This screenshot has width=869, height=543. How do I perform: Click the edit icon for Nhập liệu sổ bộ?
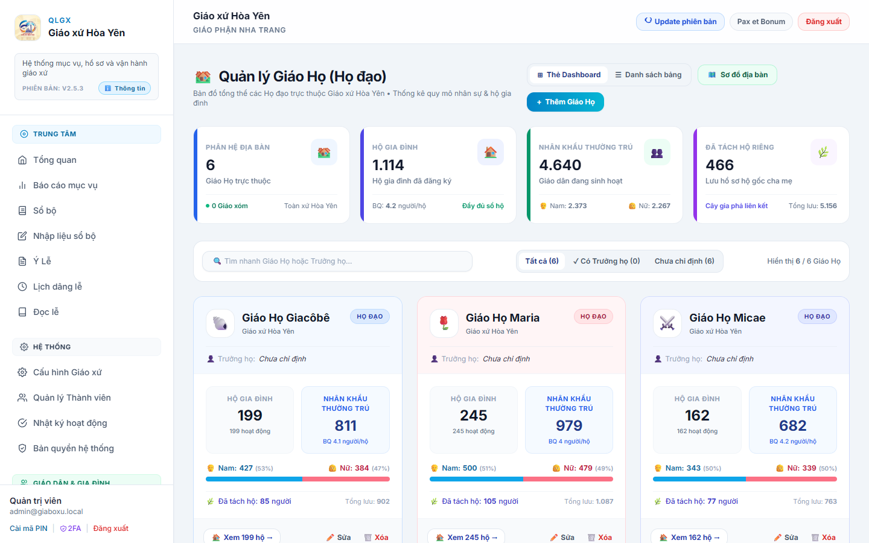click(x=22, y=236)
